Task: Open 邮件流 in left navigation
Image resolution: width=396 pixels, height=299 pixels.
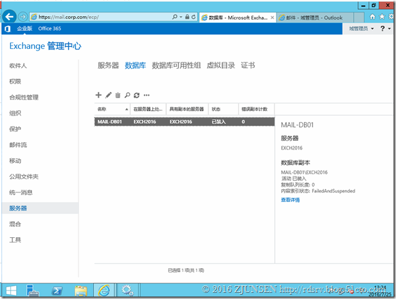Action: (x=18, y=145)
